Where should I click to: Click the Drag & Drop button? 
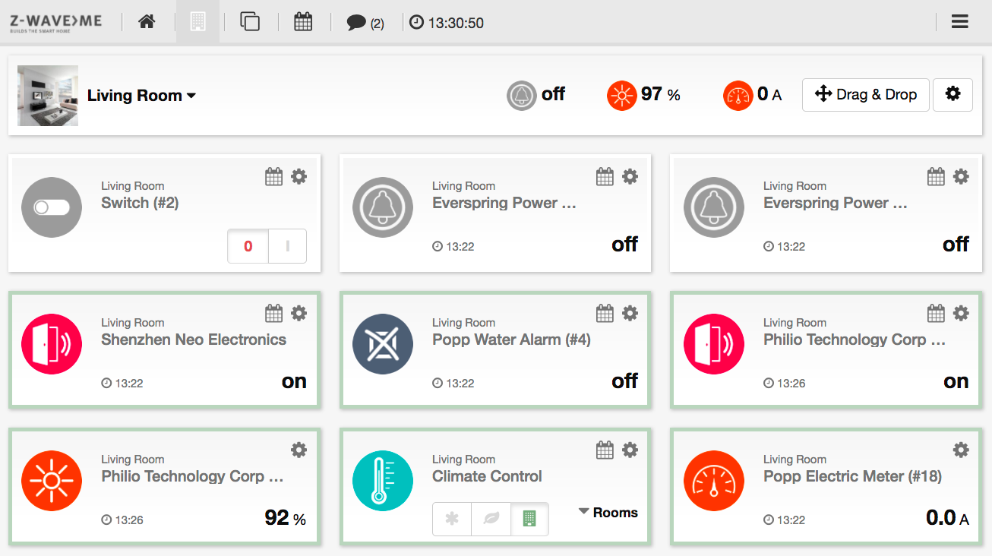click(866, 95)
